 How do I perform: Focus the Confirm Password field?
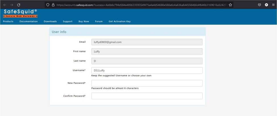point(147,96)
